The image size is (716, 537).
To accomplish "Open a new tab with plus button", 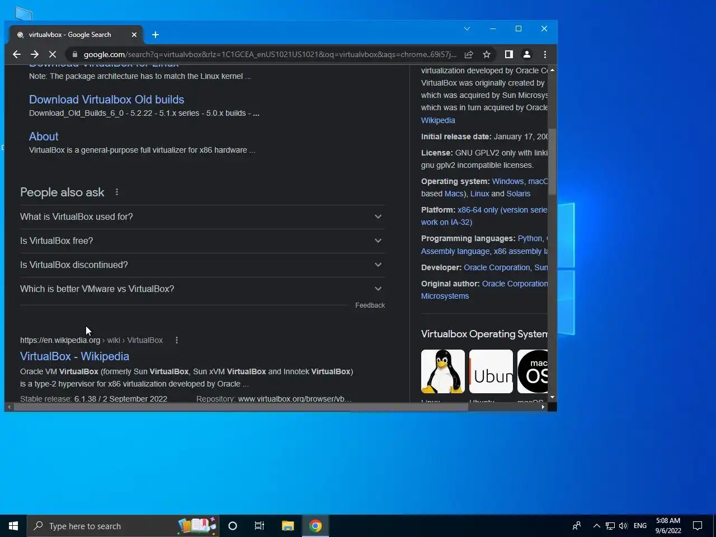I will pyautogui.click(x=156, y=35).
